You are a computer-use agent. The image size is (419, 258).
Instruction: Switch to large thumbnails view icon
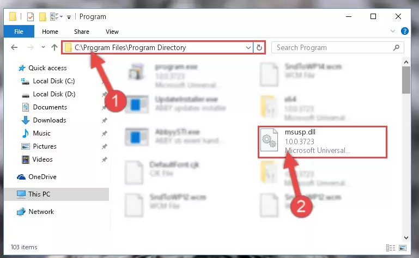[x=403, y=248]
